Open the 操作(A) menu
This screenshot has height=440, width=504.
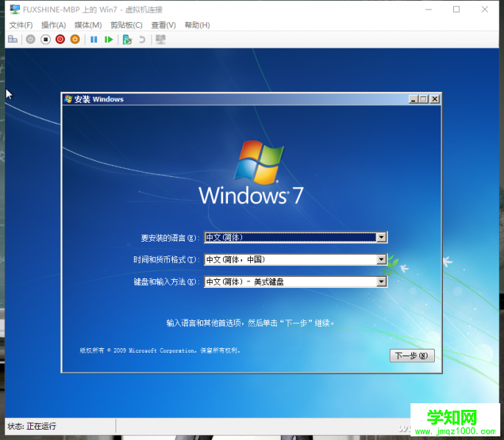54,25
